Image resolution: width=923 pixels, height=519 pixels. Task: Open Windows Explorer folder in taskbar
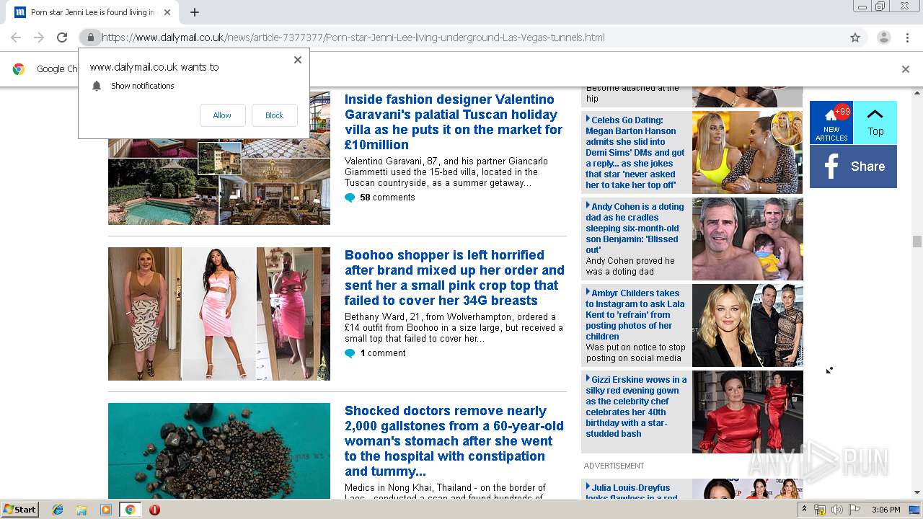point(81,510)
